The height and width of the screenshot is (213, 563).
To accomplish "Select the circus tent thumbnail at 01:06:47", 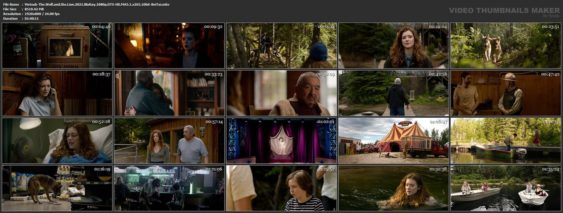I will (x=394, y=141).
